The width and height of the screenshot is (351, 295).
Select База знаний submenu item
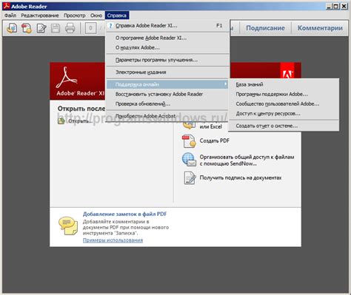click(x=284, y=84)
